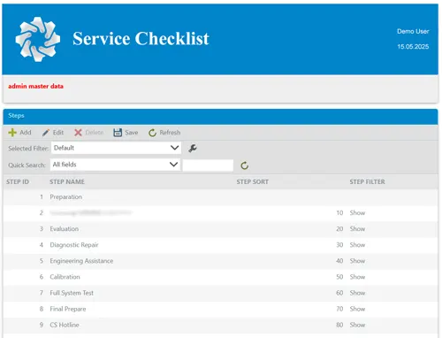Viewport: 442px width, 338px height.
Task: Click the red Delete X icon
Action: [x=78, y=133]
